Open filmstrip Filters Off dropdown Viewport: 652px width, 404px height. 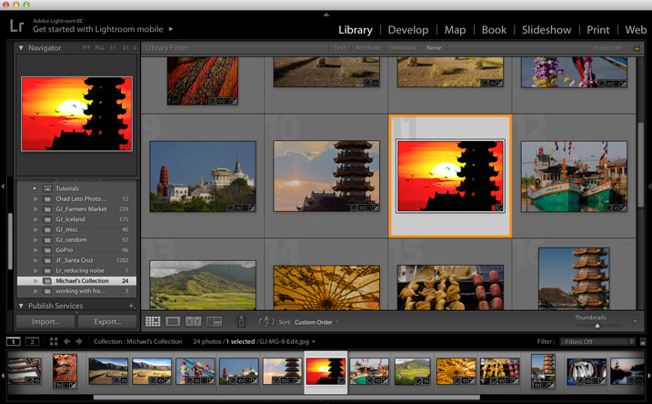point(597,341)
